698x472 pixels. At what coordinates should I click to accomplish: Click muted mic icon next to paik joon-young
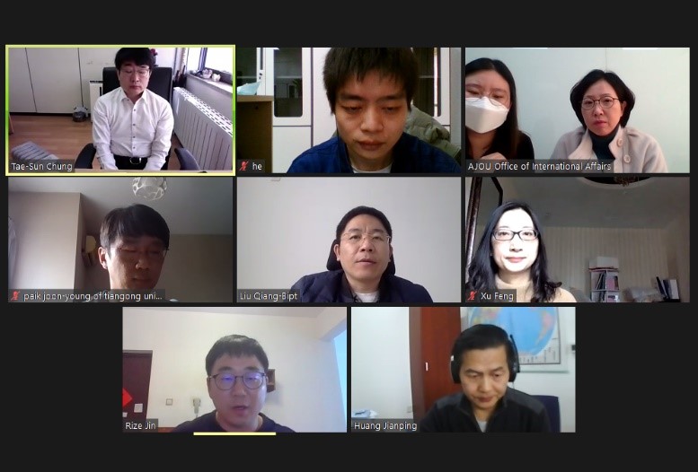(15, 296)
